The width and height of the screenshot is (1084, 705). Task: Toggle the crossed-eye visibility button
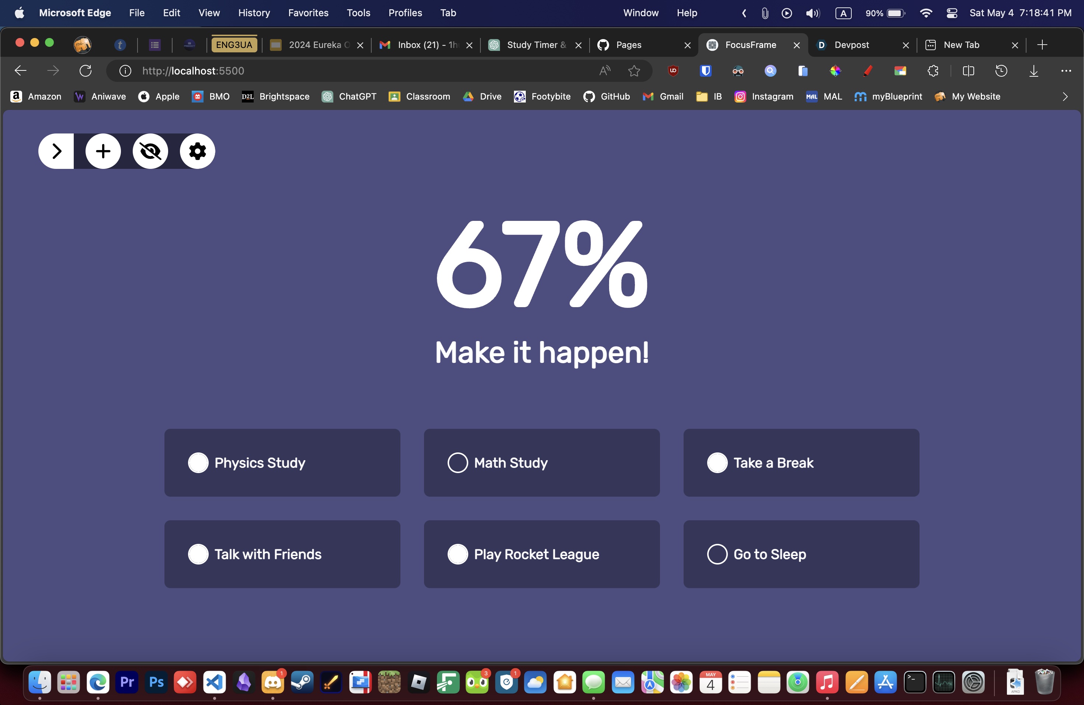click(150, 151)
